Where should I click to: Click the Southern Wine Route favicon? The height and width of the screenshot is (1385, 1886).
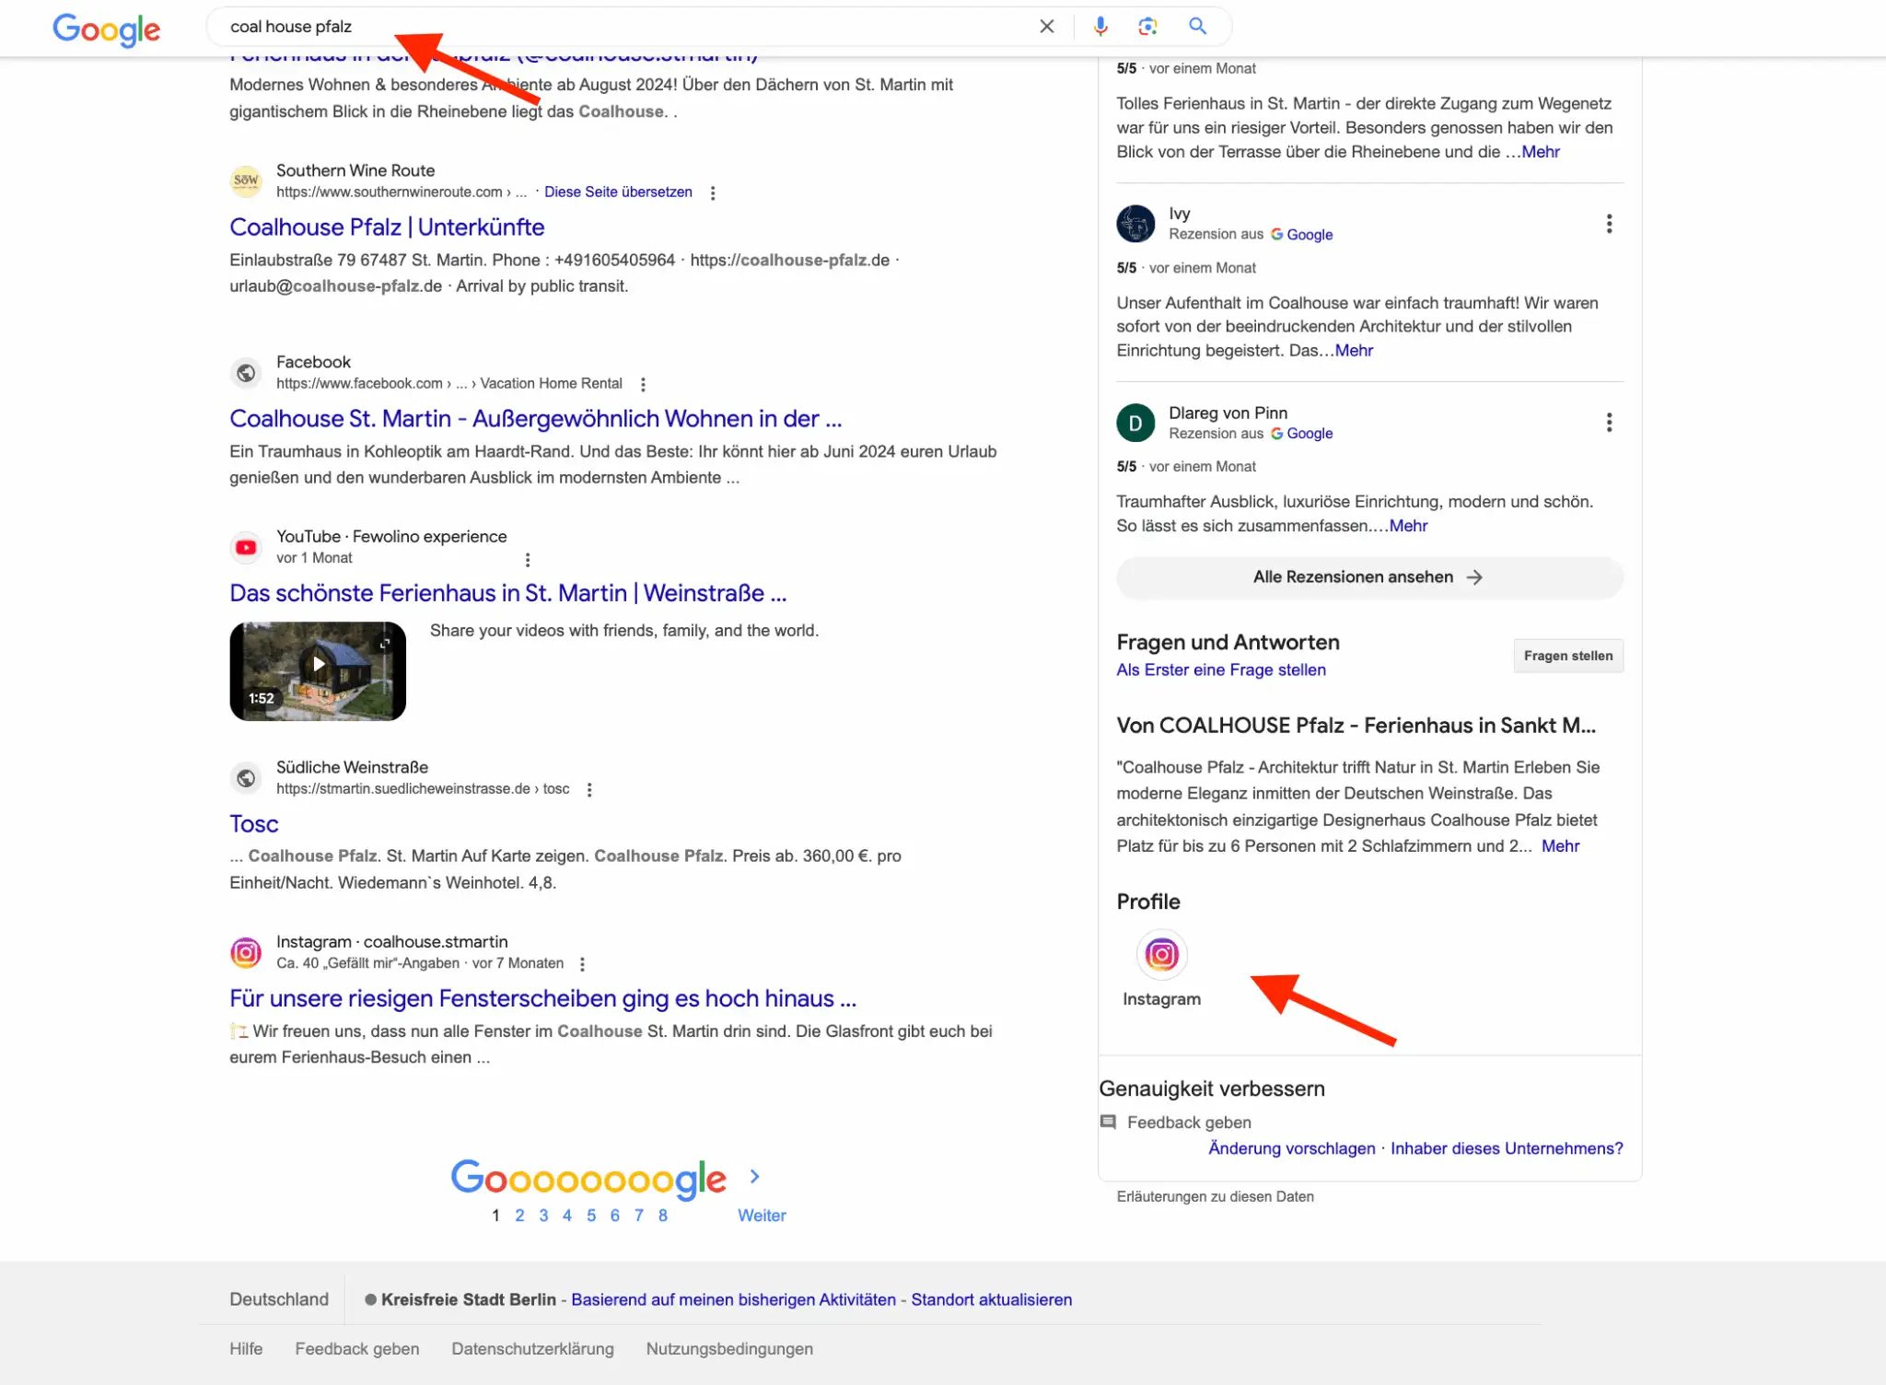[x=246, y=180]
